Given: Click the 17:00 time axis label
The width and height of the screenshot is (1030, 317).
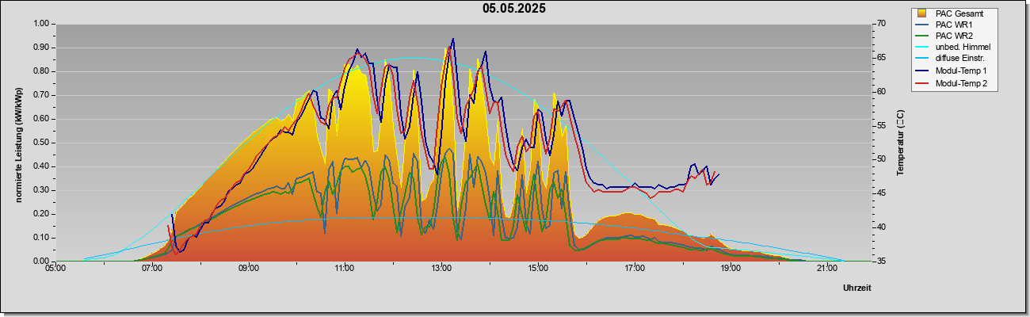Looking at the screenshot, I should (634, 269).
